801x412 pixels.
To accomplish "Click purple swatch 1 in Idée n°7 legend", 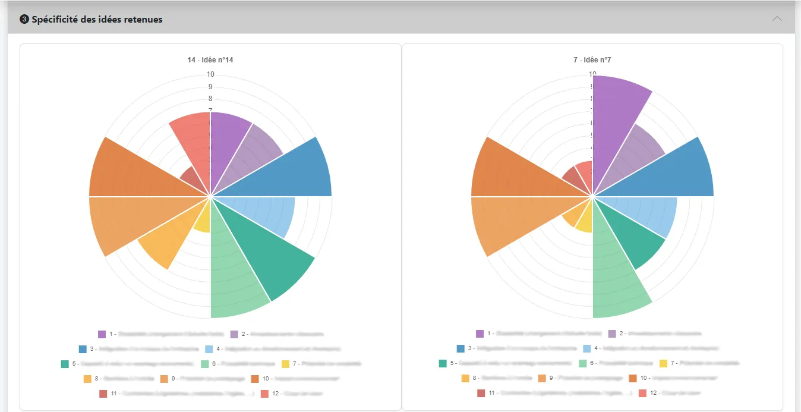I will 480,334.
